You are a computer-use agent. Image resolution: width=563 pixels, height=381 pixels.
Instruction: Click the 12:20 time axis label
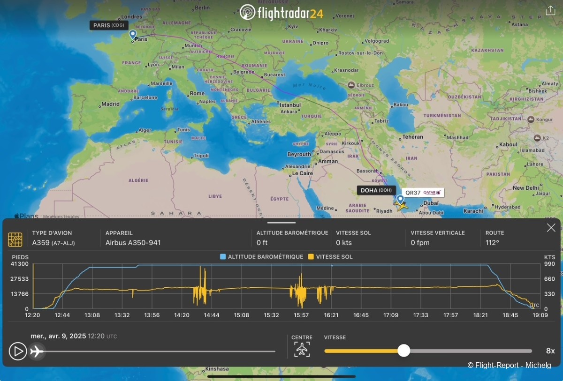(32, 315)
